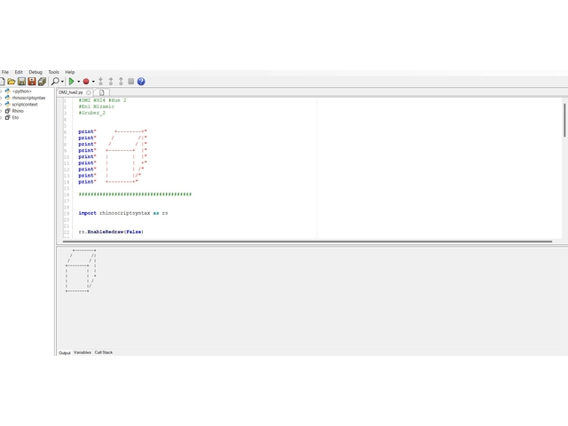This screenshot has height=426, width=568.
Task: Select the scriptcontext tree item
Action: (25, 105)
